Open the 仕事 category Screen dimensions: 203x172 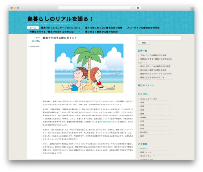142,102
